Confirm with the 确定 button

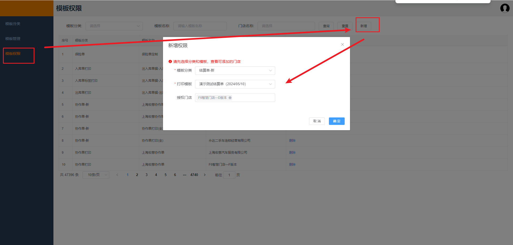[337, 121]
